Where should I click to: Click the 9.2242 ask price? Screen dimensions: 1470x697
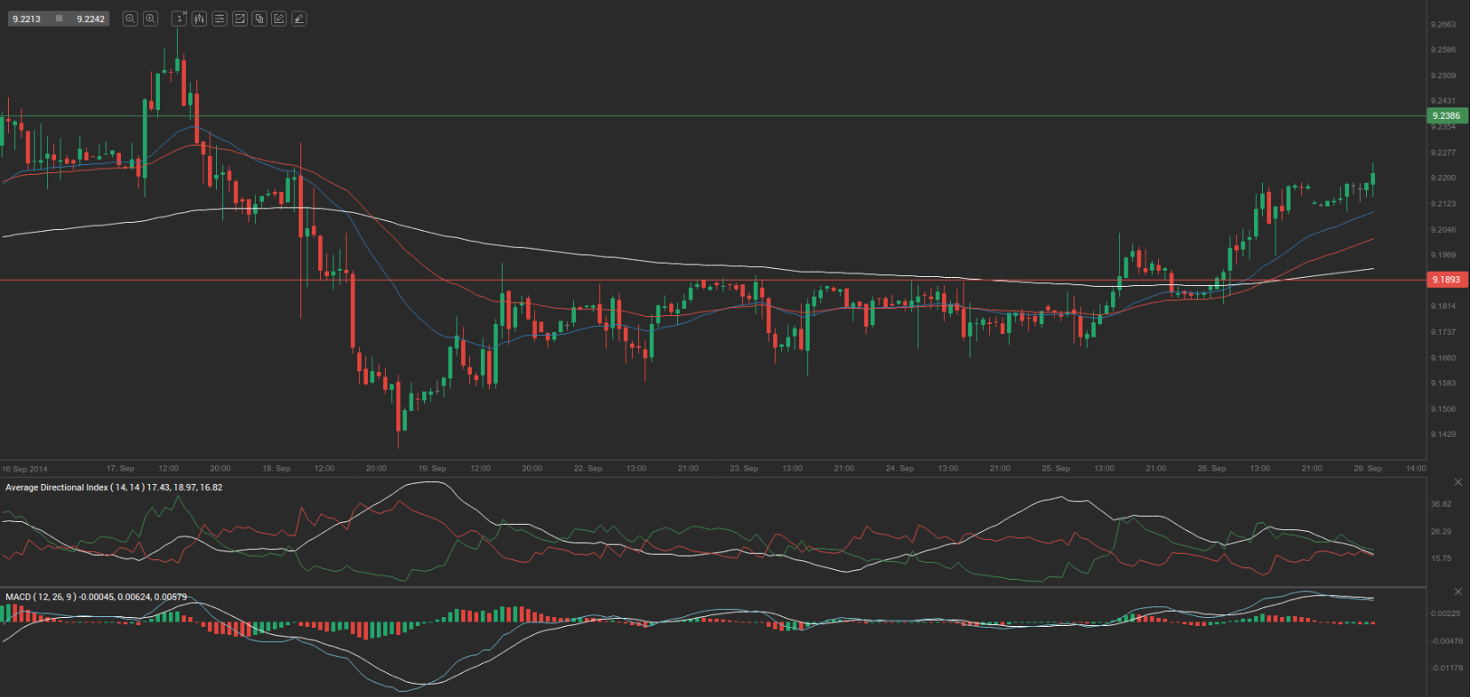(91, 19)
